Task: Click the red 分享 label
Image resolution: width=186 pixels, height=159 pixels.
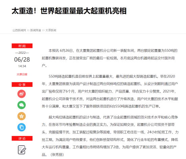Action: click(x=22, y=85)
